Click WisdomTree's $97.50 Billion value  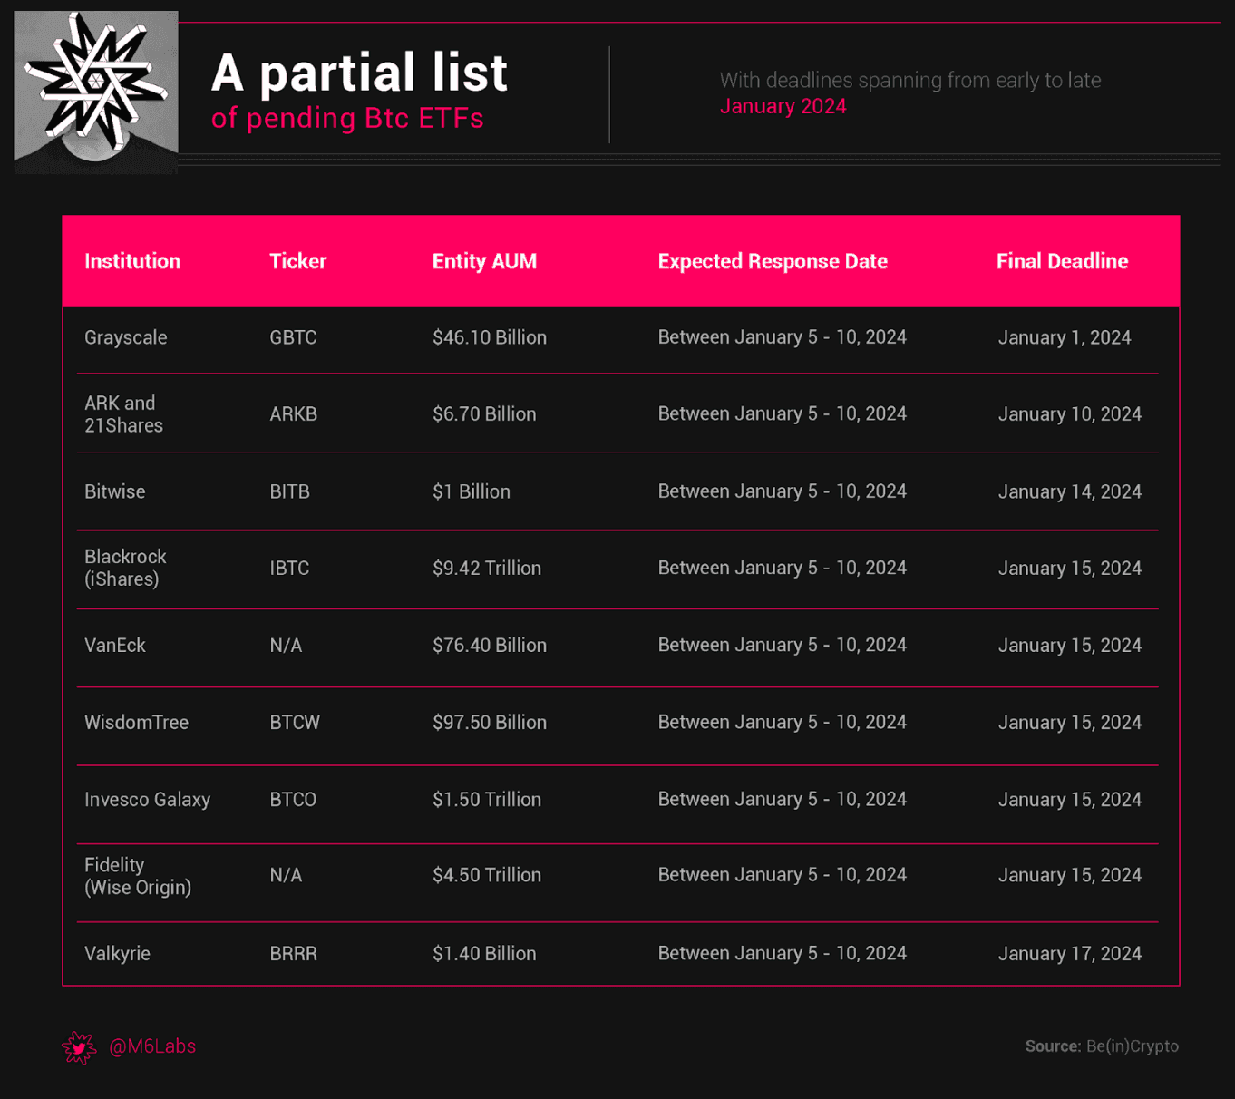(x=490, y=723)
